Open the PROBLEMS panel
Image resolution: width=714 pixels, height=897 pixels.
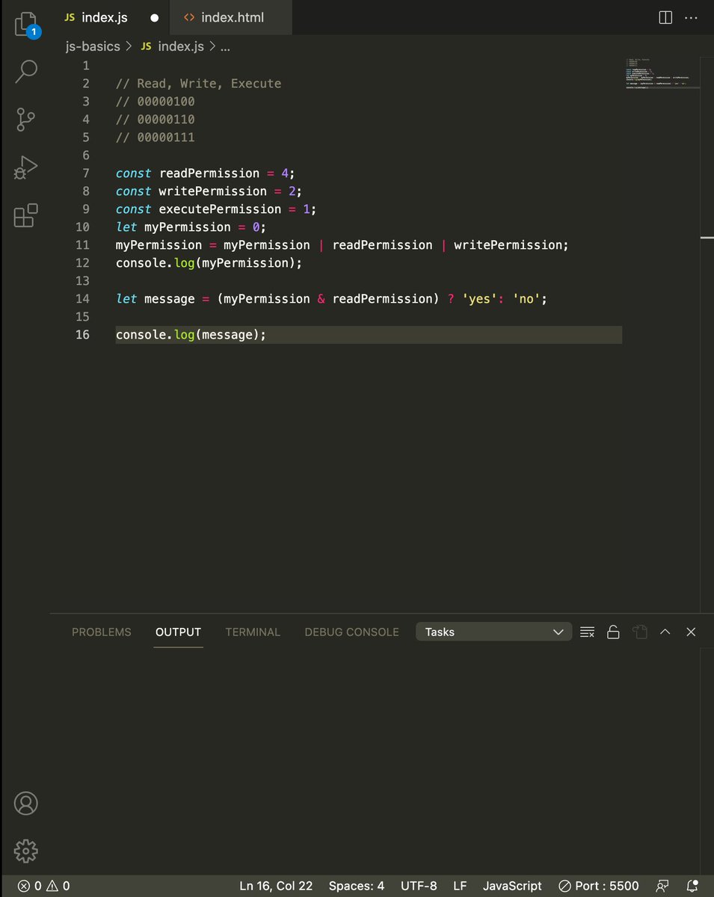point(101,632)
